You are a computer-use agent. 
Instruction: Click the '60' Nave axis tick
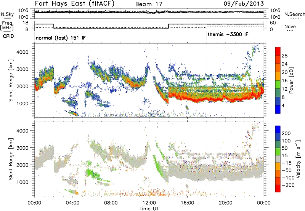point(273,23)
